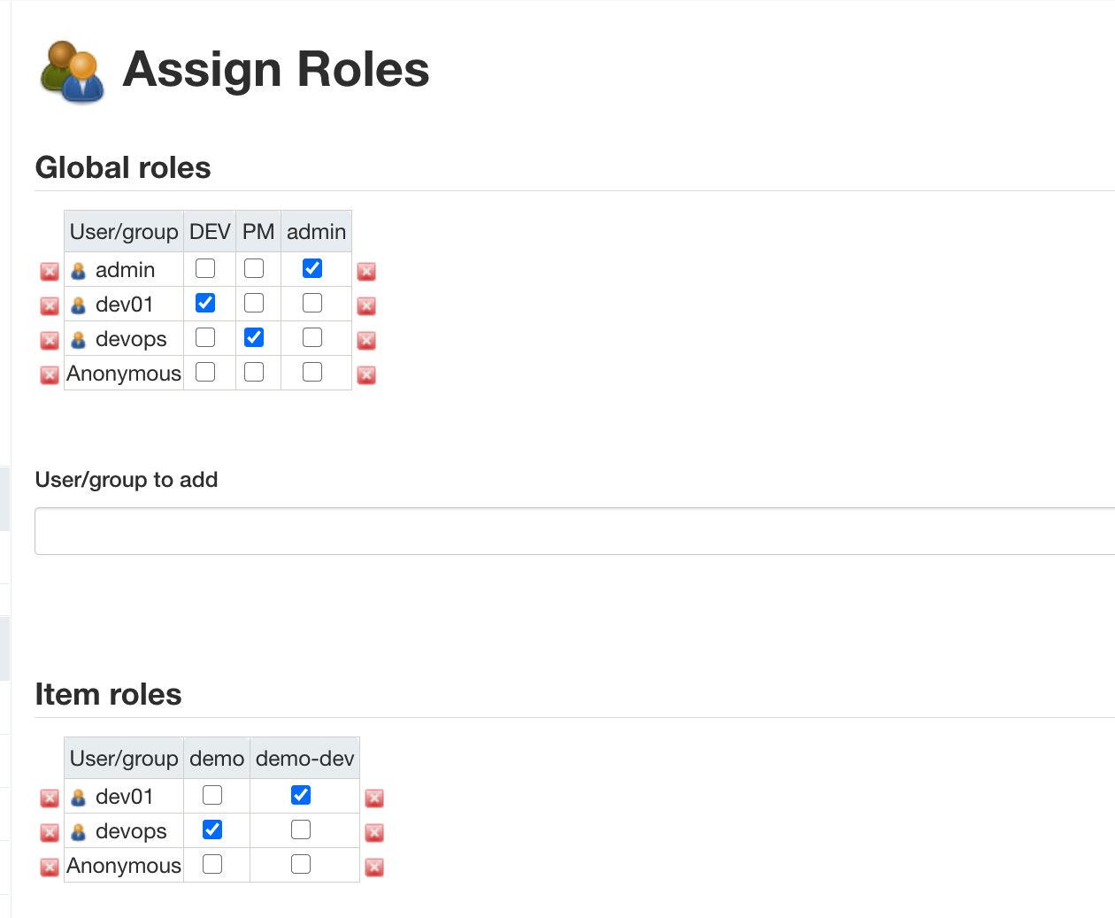Click the user icon next to item-role devops
Viewport: 1115px width, 918px height.
click(x=78, y=832)
